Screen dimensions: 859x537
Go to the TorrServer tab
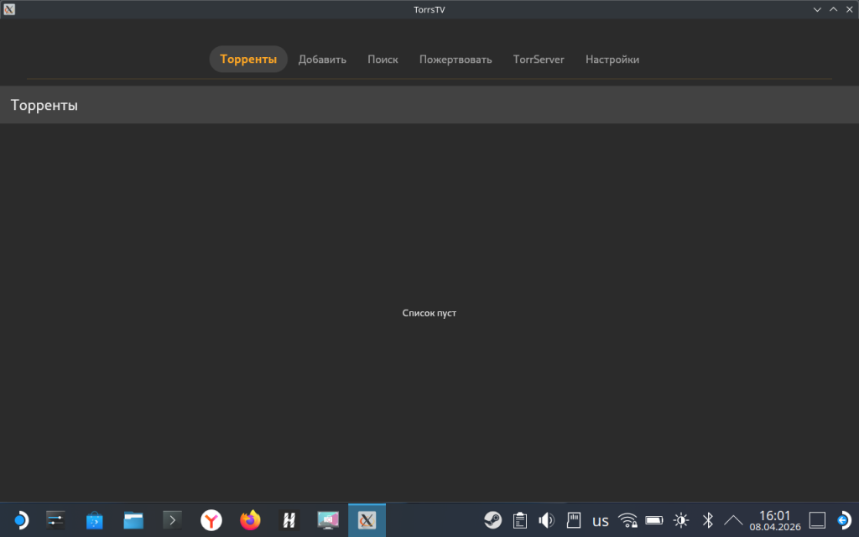coord(539,60)
